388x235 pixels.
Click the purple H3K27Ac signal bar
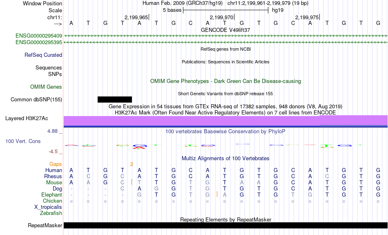[226, 121]
